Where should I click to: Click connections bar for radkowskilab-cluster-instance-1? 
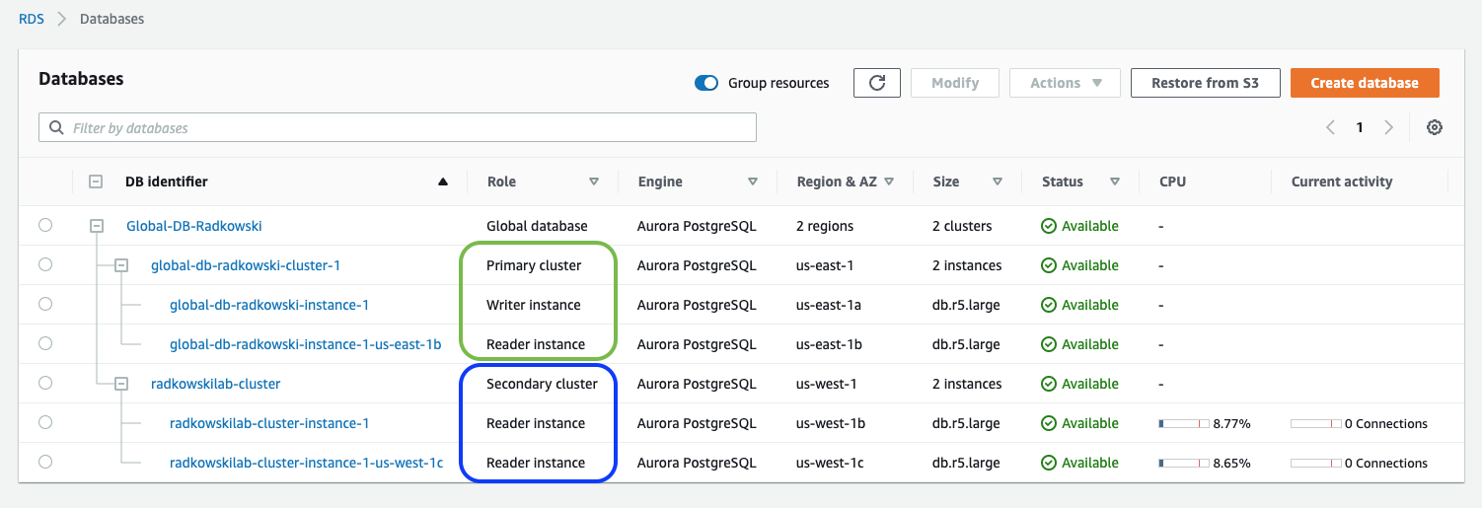coord(1316,423)
